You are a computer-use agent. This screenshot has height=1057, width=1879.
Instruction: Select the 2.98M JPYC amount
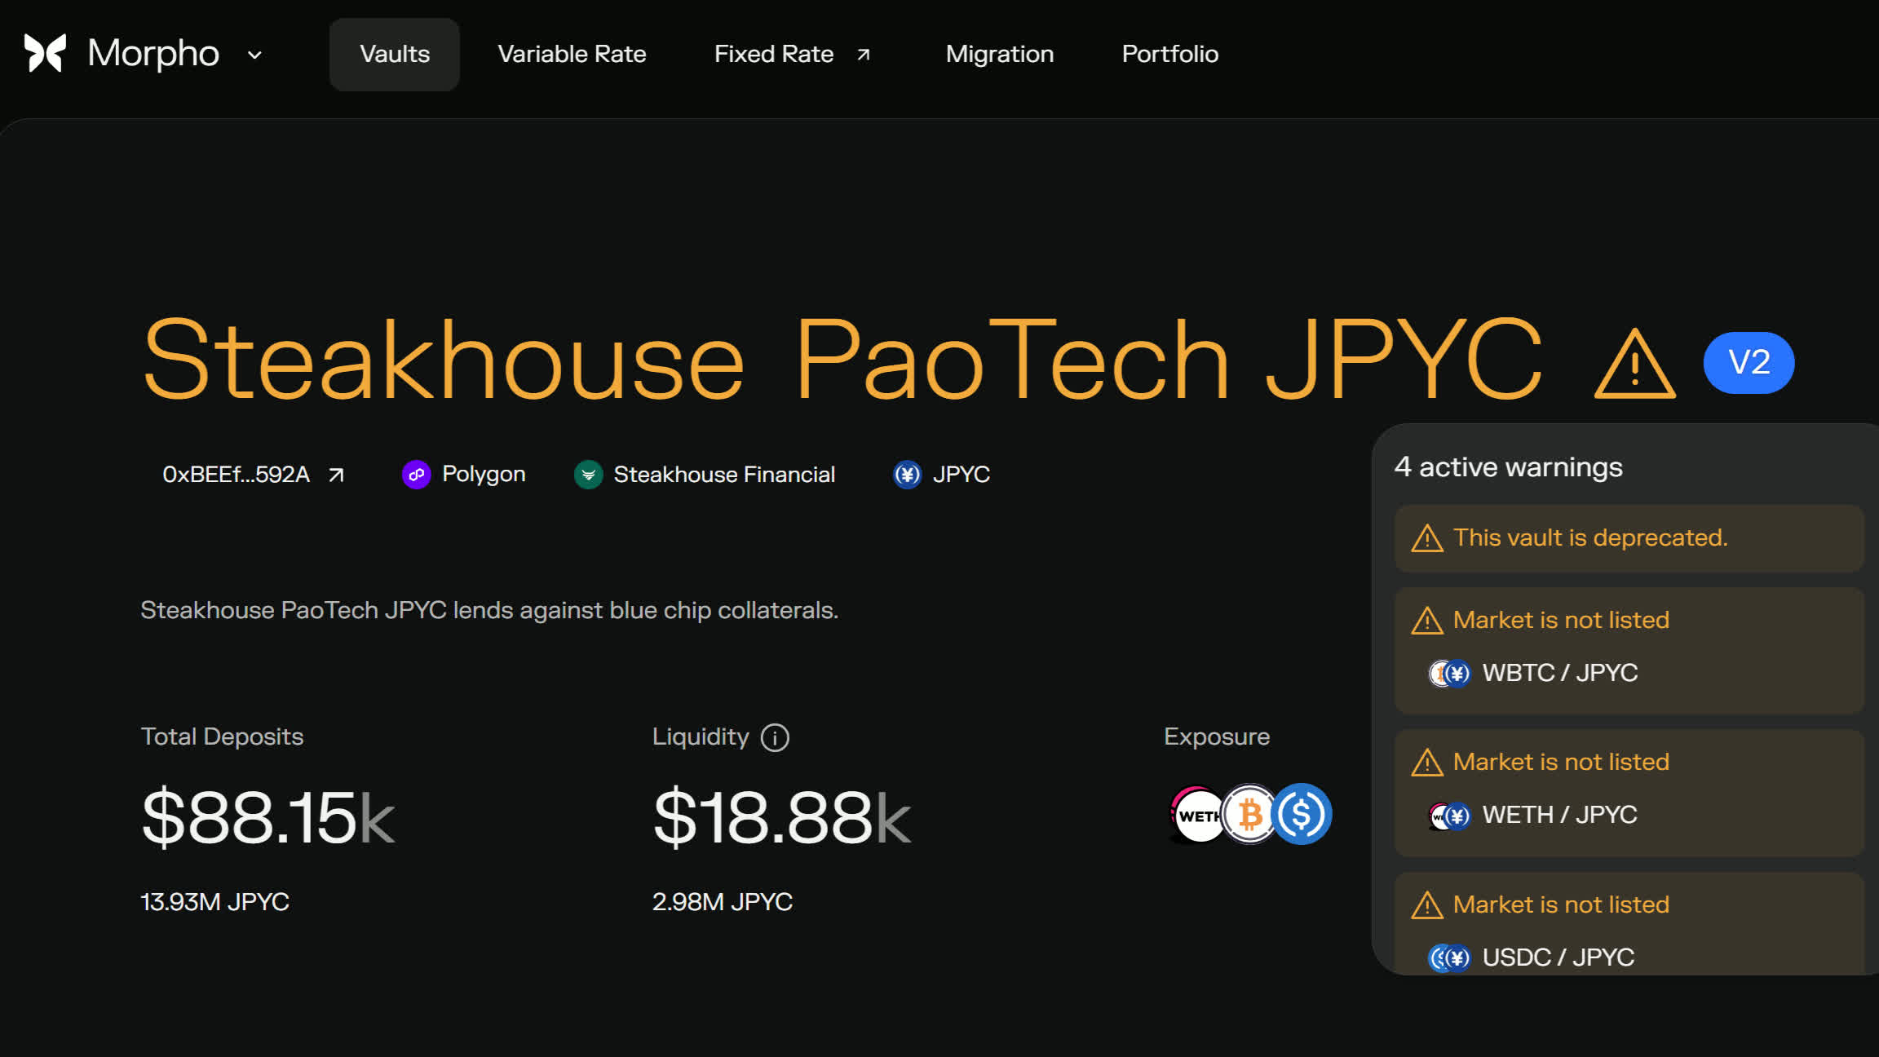[x=723, y=902]
